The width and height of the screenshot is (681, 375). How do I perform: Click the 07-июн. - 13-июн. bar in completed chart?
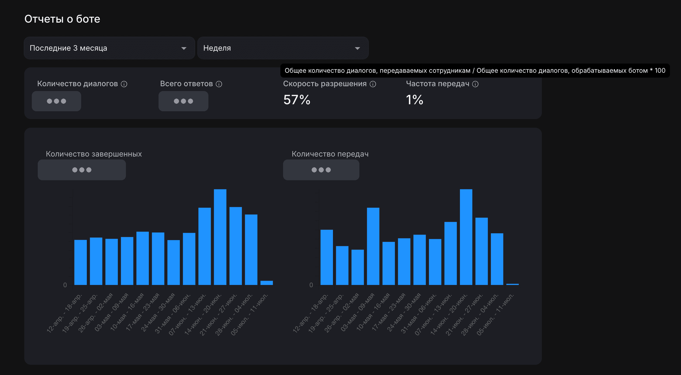[x=205, y=246]
